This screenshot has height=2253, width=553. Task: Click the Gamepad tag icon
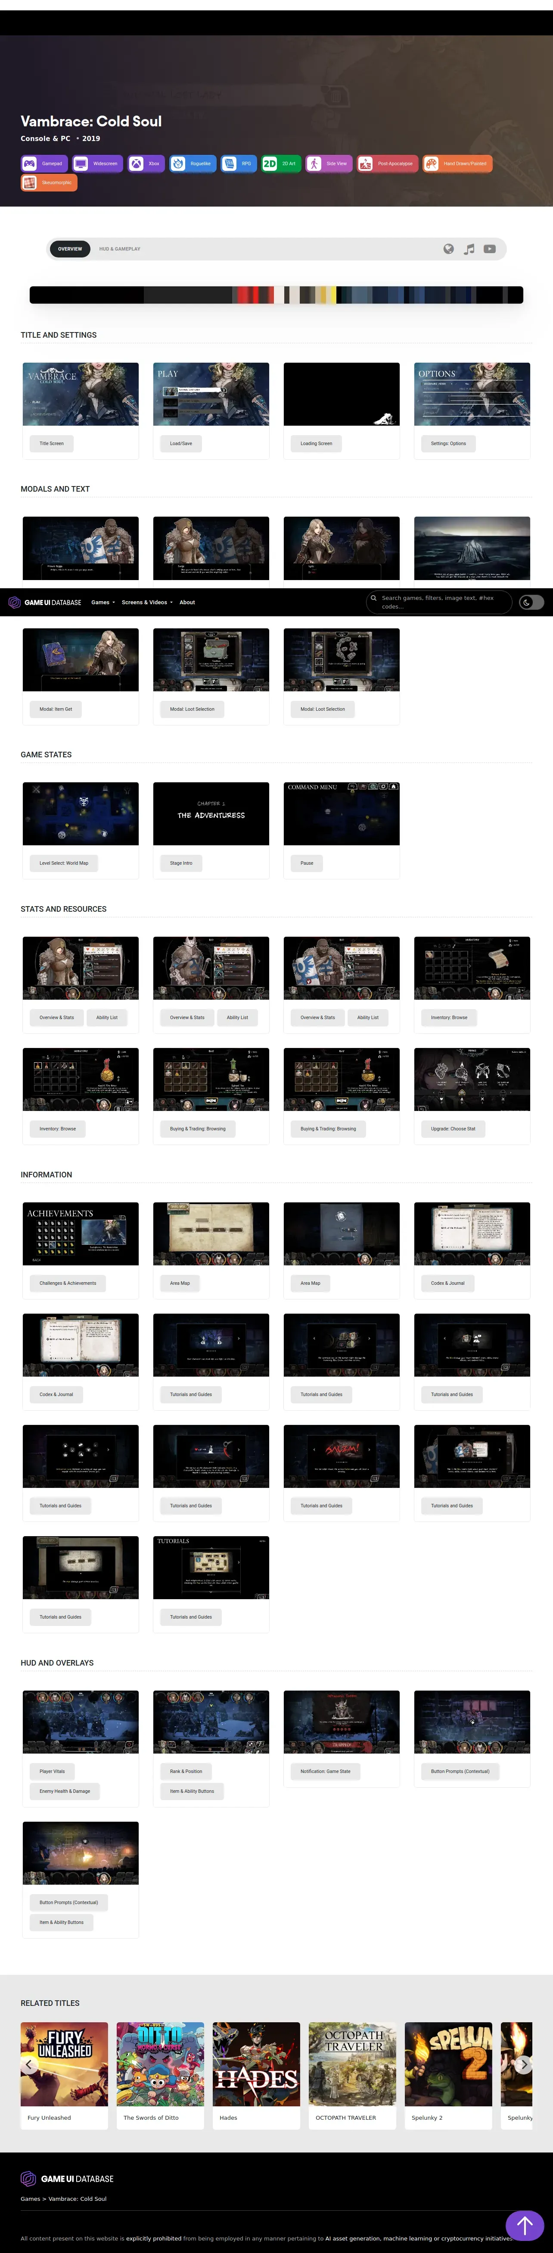[30, 163]
